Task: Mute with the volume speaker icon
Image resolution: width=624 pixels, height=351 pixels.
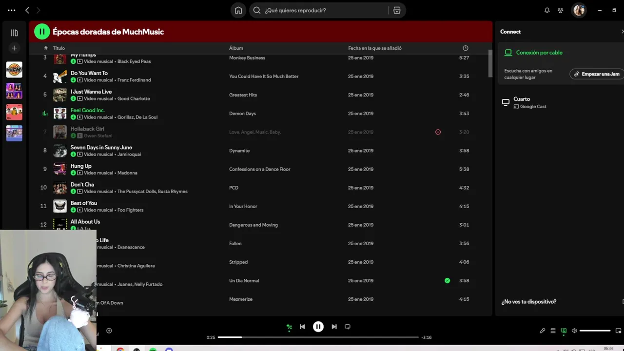Action: [574, 331]
